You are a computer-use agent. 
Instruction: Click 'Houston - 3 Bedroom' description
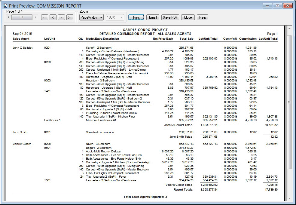pos(100,81)
